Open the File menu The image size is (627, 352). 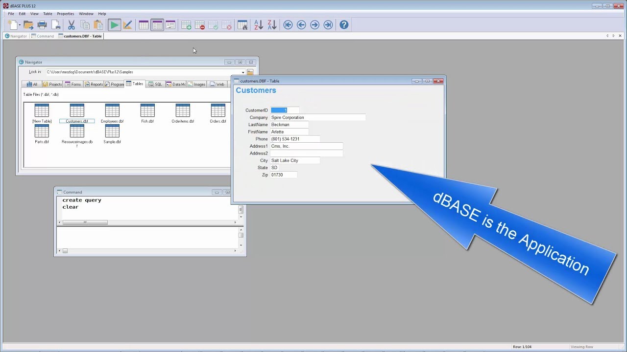pyautogui.click(x=11, y=14)
